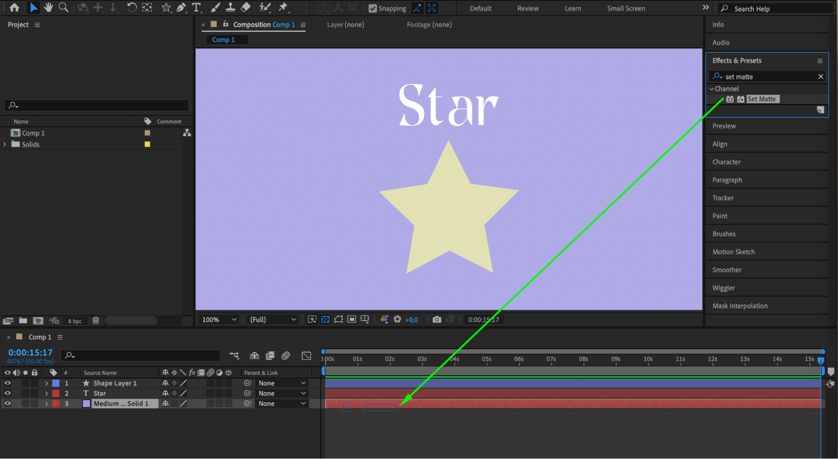Screen dimensions: 838x459
Task: Select the Type tool
Action: click(x=196, y=7)
